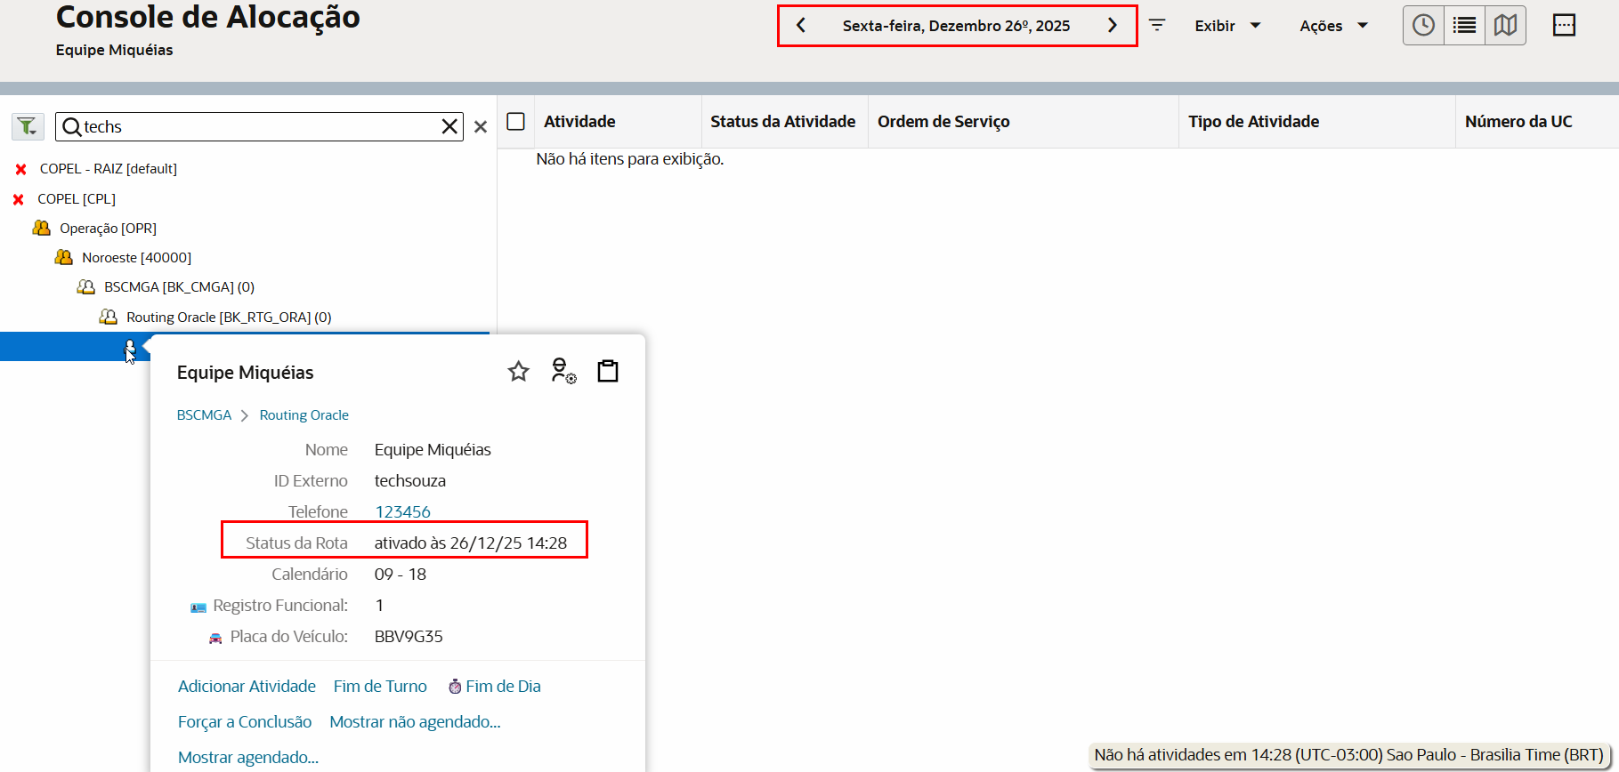Switch to time view clock icon
The image size is (1619, 772).
(x=1423, y=26)
